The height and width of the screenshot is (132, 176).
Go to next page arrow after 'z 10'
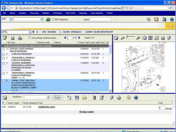click(x=79, y=38)
